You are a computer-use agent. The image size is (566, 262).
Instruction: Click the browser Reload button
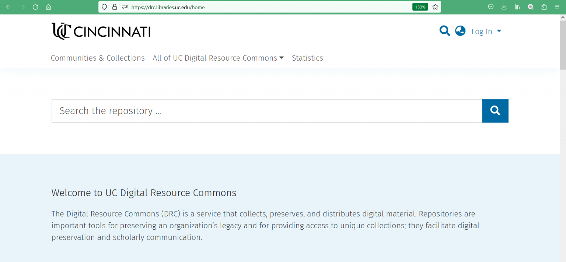(x=35, y=7)
